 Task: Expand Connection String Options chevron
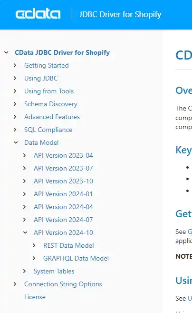pyautogui.click(x=15, y=284)
